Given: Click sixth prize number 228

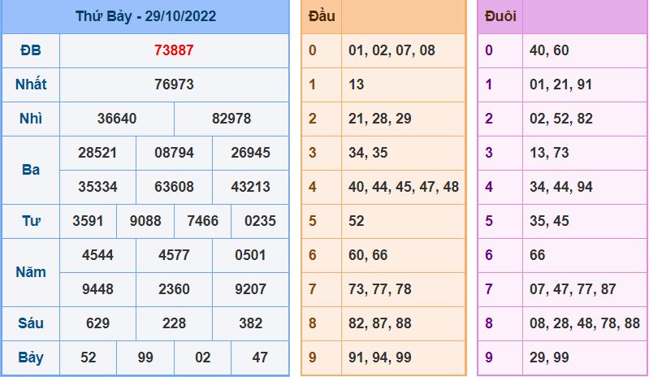Looking at the screenshot, I should coord(174,323).
